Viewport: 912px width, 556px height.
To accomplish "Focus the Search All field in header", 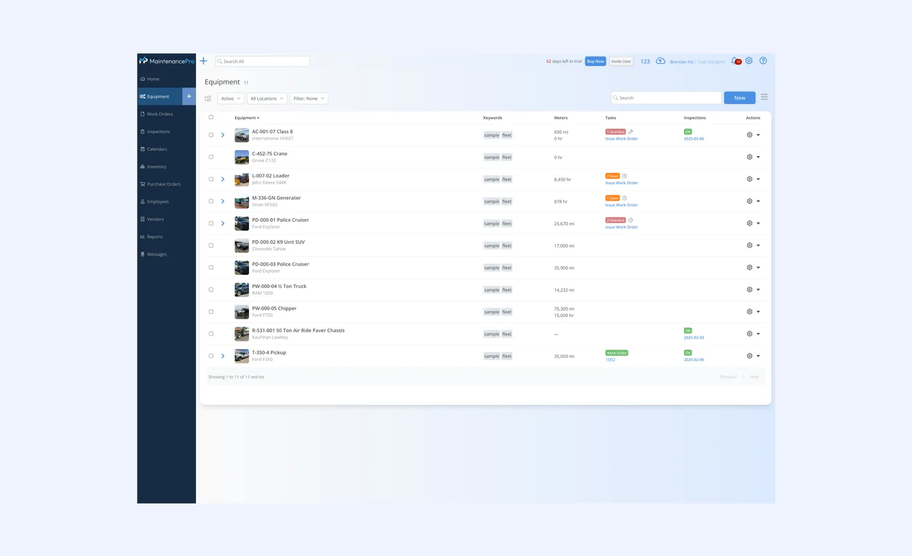I will point(263,61).
